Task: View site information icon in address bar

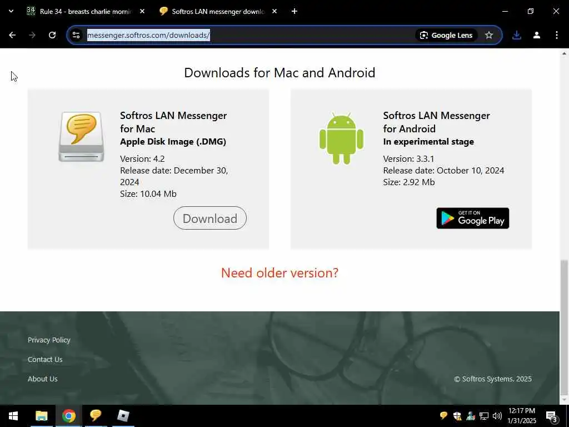Action: (x=76, y=35)
